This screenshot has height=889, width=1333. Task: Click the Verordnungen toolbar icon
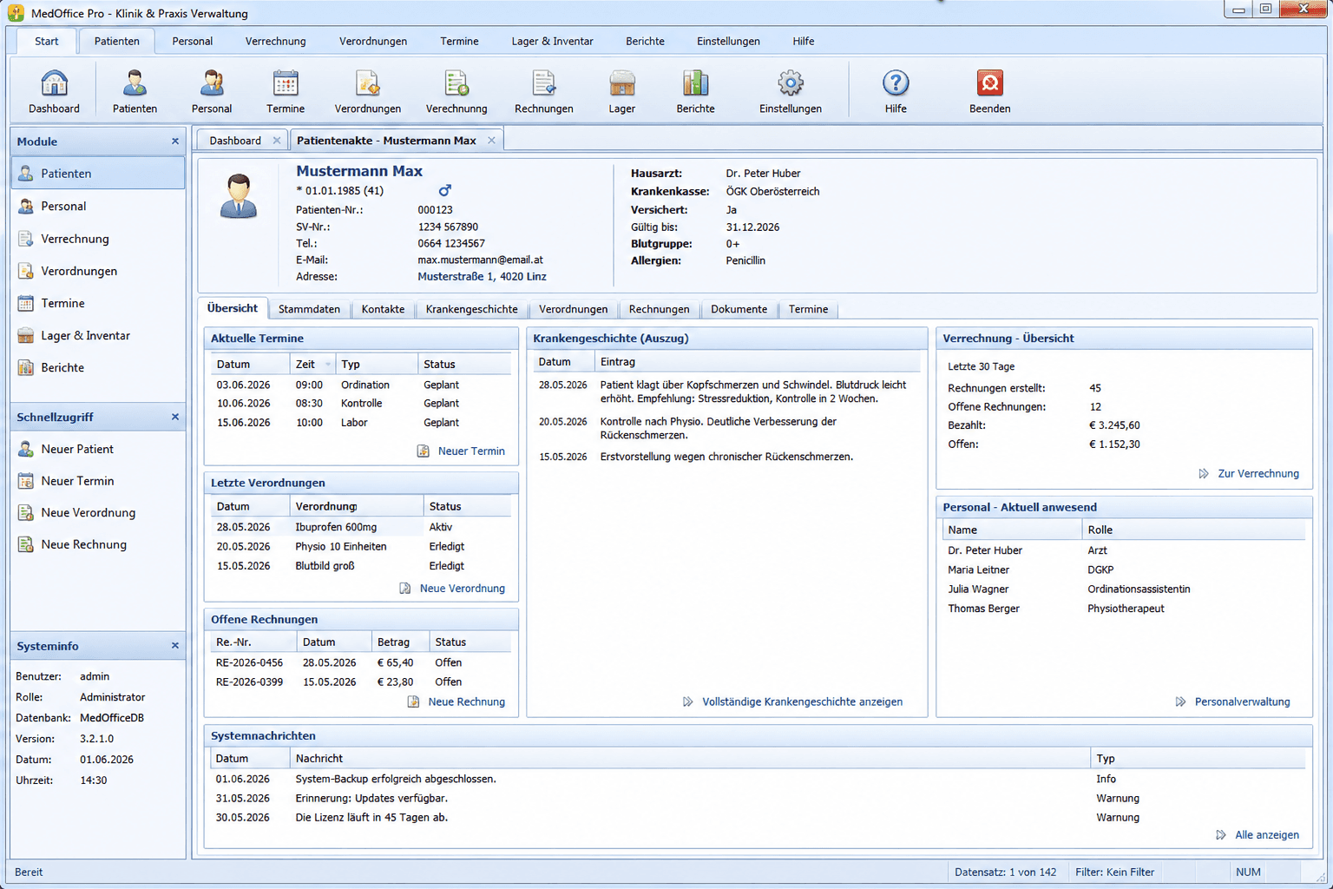click(x=368, y=91)
